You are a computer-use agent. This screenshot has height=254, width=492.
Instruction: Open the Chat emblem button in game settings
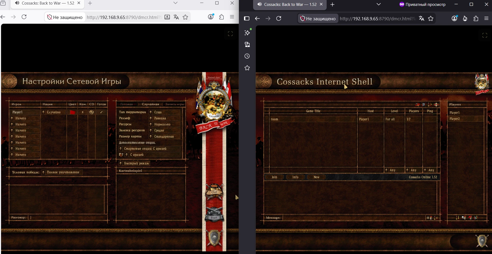(x=214, y=192)
